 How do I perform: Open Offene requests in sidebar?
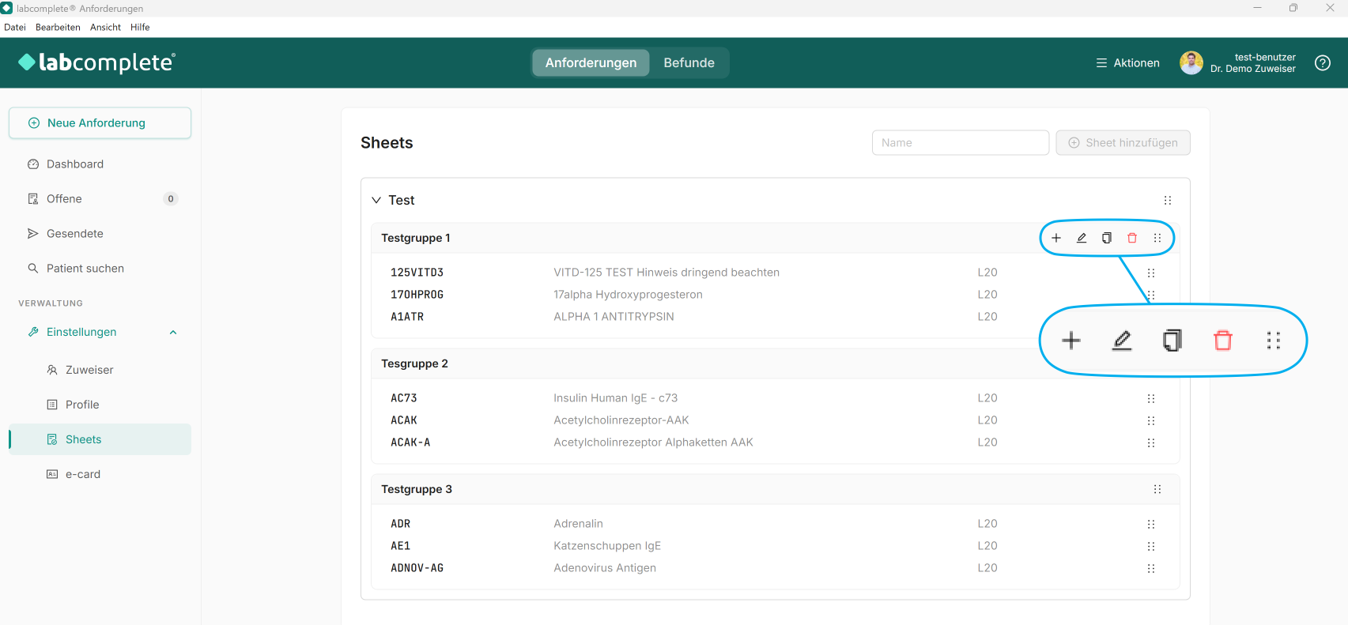coord(100,199)
